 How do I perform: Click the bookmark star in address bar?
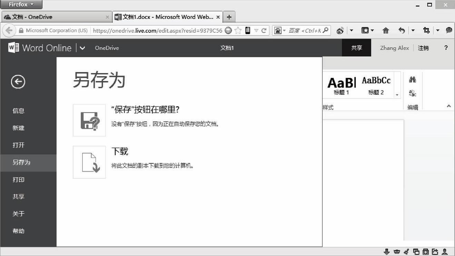pyautogui.click(x=238, y=30)
